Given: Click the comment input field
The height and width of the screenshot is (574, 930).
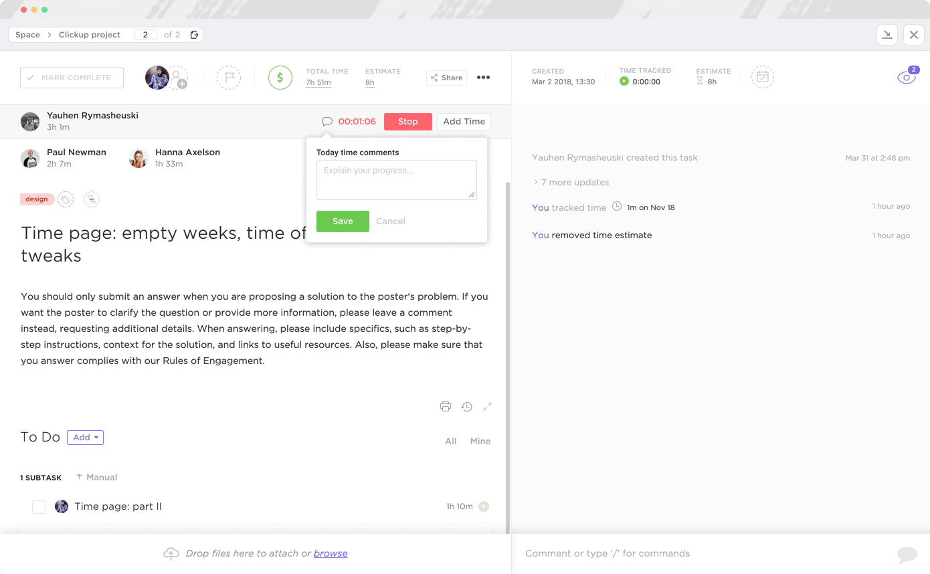Looking at the screenshot, I should click(669, 553).
